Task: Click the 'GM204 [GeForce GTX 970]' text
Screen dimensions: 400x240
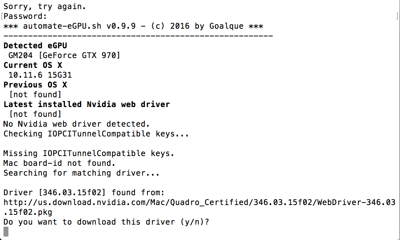Action: point(64,55)
